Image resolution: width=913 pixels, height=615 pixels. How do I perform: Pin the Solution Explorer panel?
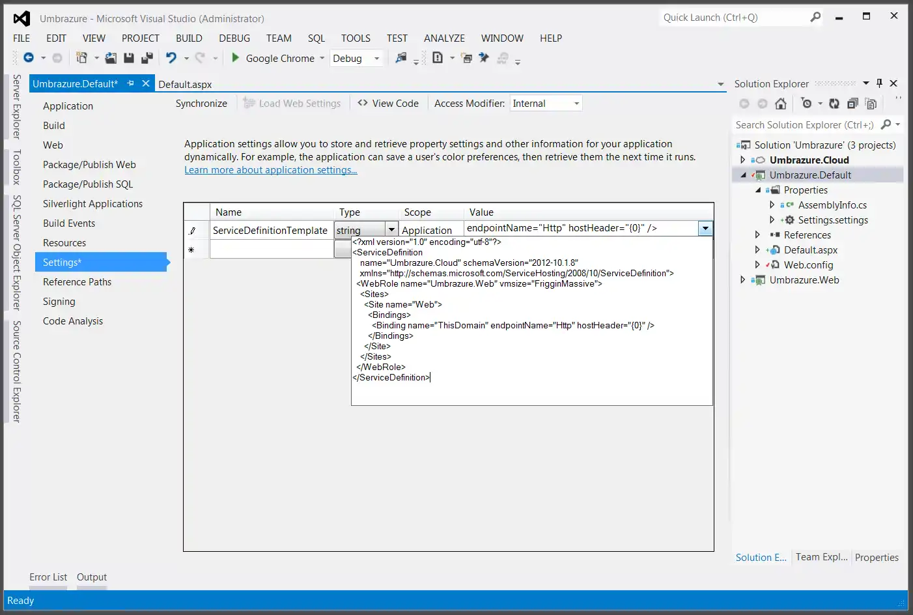tap(879, 83)
